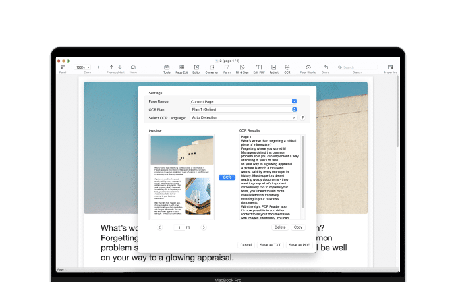The width and height of the screenshot is (456, 282).
Task: Toggle the Properties panel icon
Action: (390, 68)
